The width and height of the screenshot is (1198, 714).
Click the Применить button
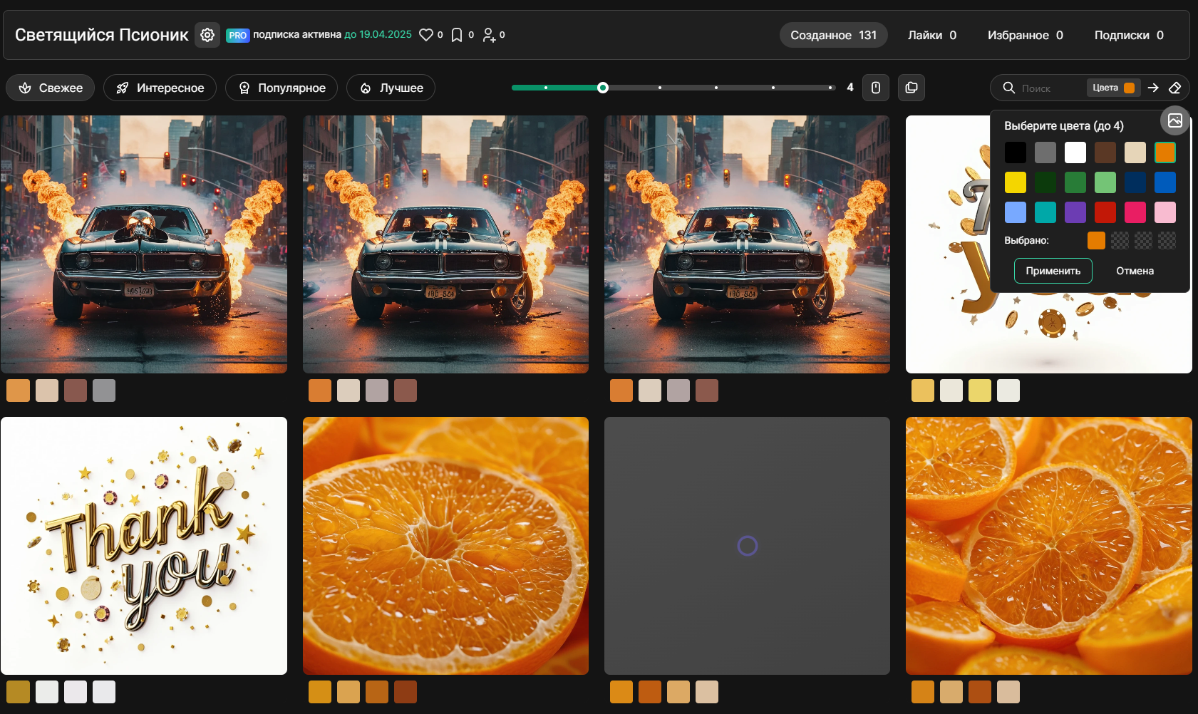(x=1053, y=271)
